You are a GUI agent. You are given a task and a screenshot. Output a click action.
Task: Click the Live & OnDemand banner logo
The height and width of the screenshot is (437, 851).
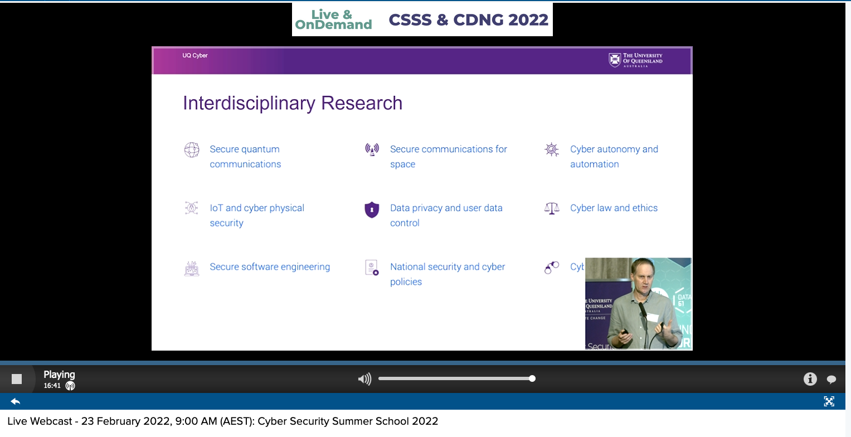[333, 20]
